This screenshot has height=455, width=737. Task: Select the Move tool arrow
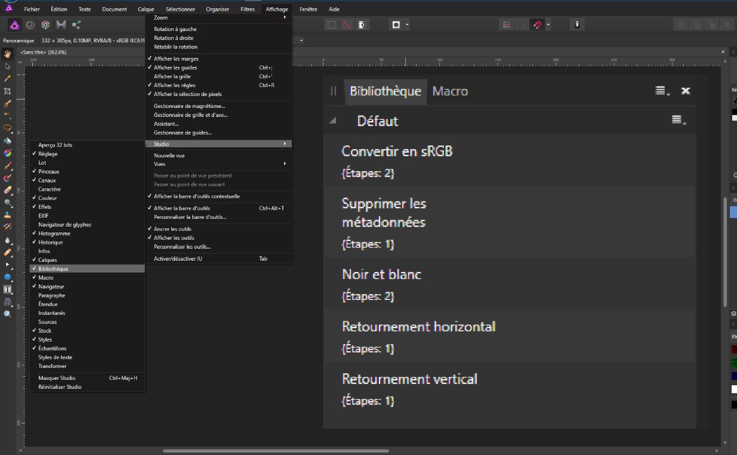pos(8,66)
